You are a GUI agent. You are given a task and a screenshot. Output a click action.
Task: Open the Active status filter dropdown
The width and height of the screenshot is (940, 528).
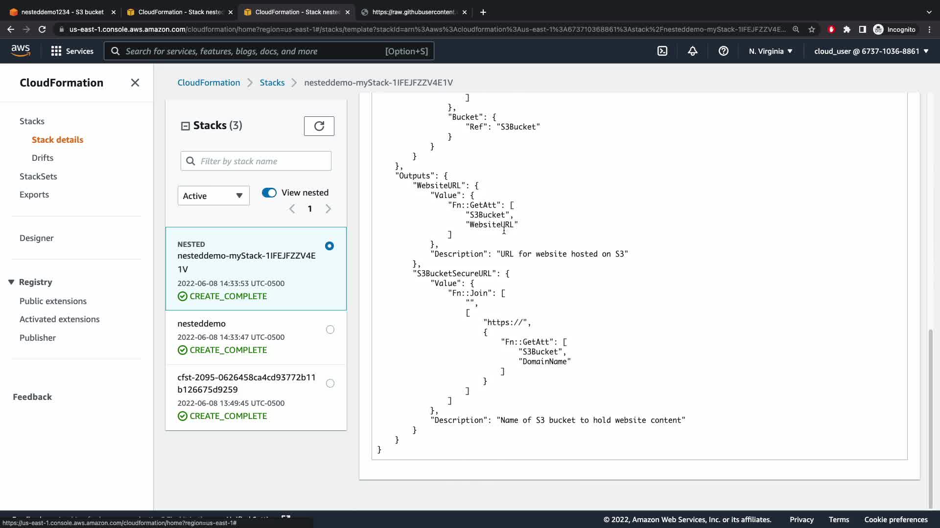213,196
